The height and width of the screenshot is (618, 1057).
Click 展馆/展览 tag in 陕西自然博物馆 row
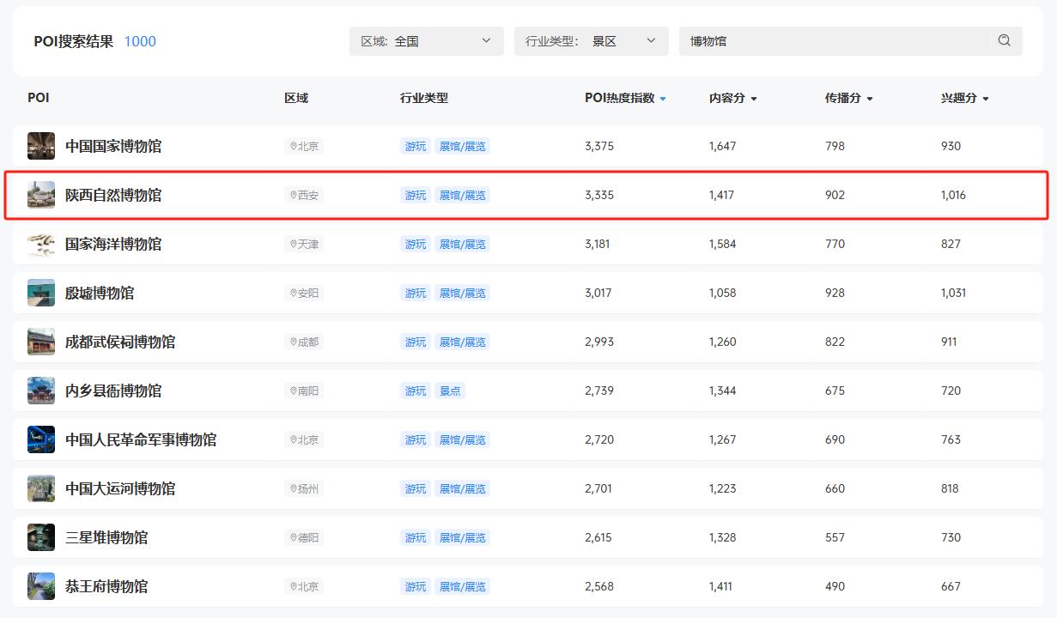[462, 195]
